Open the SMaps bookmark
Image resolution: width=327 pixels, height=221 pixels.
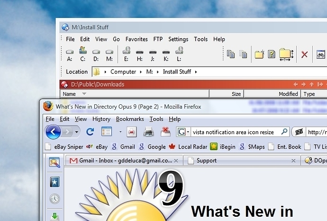[252, 147]
